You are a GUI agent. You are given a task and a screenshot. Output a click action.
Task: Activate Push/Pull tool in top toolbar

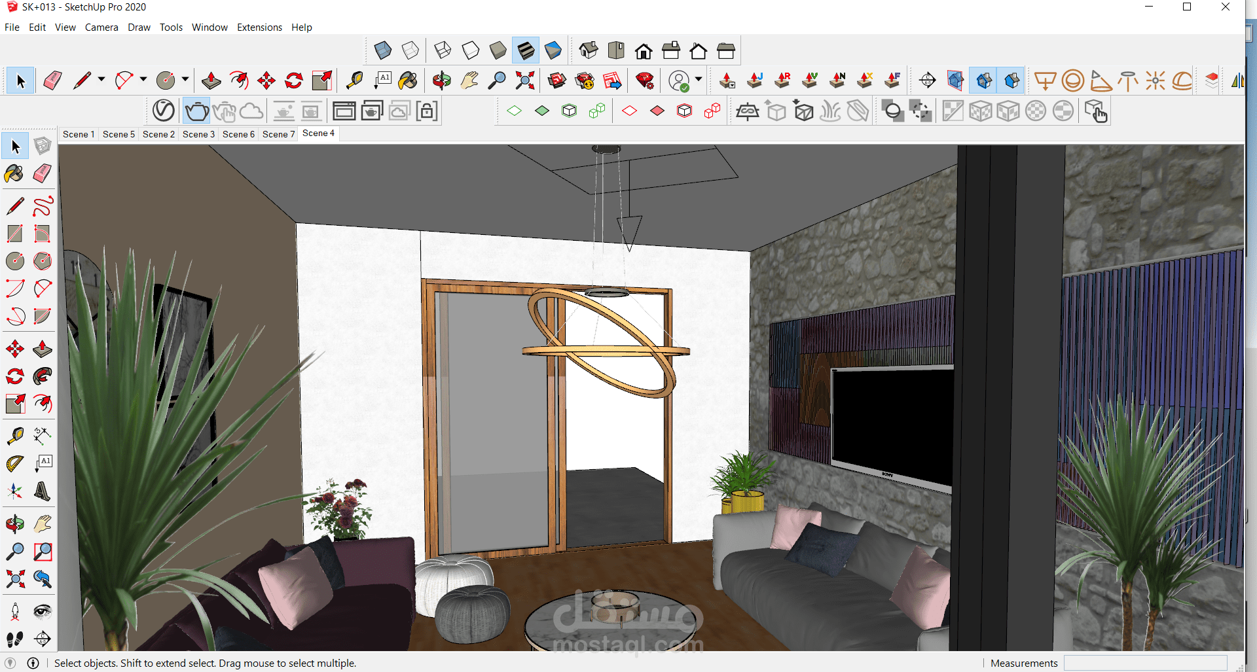211,80
